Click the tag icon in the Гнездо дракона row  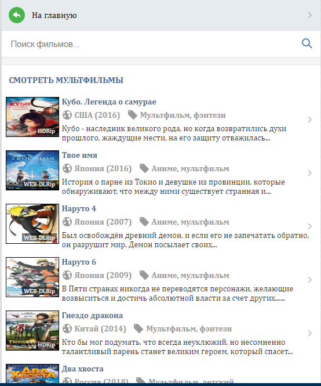(138, 329)
